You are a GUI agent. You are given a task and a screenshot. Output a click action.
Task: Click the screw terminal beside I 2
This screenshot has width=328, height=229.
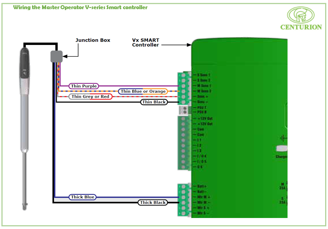tap(183, 146)
